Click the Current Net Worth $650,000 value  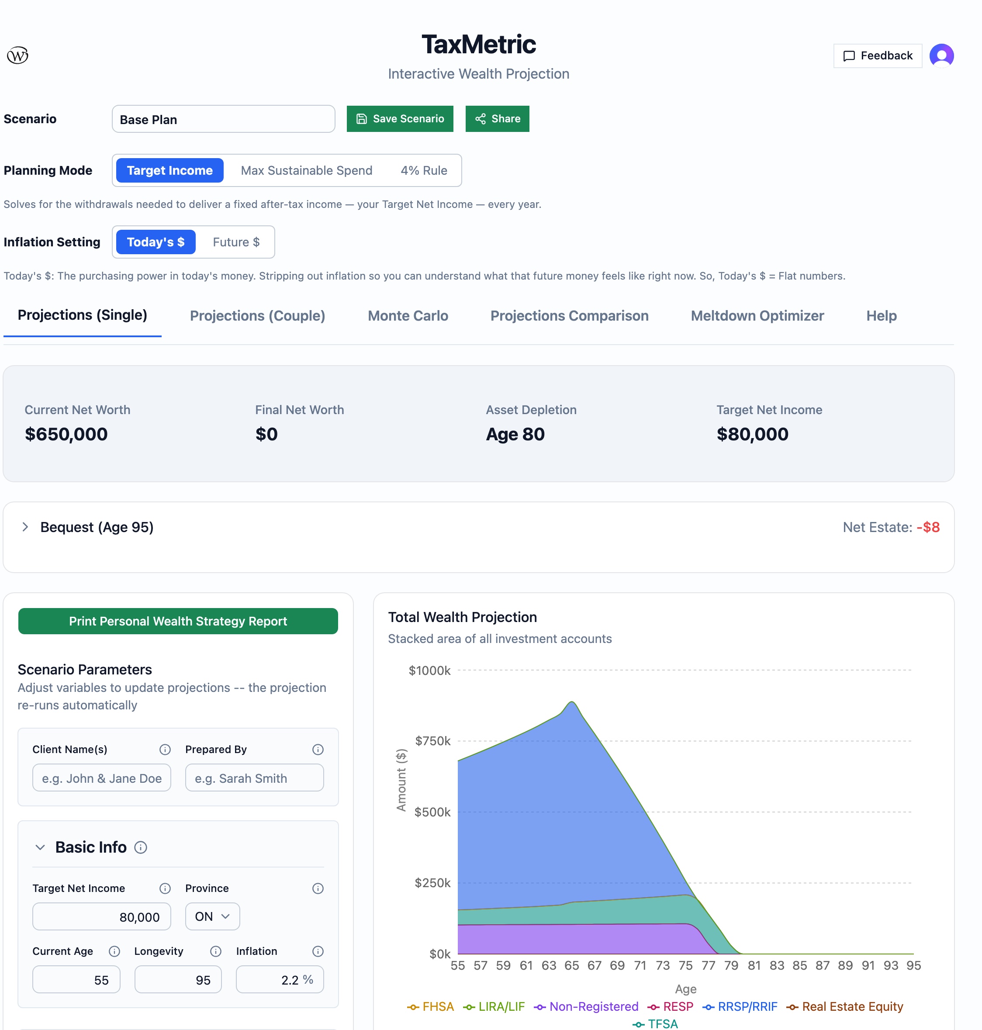coord(66,434)
